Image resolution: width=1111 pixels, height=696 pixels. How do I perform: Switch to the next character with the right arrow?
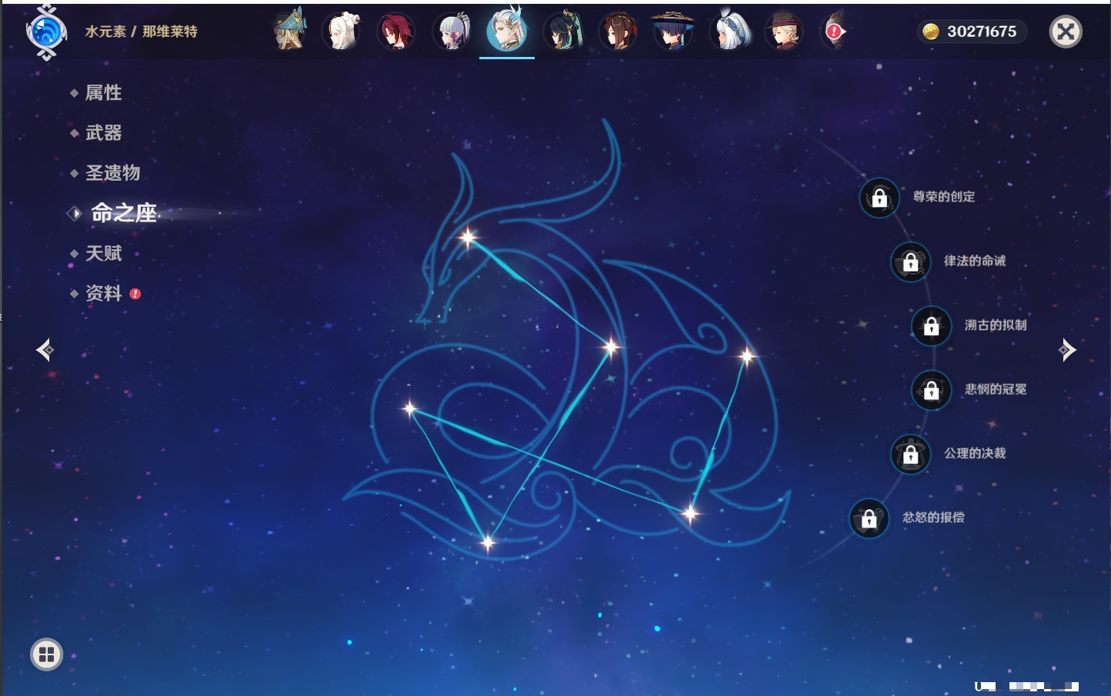pos(1067,350)
